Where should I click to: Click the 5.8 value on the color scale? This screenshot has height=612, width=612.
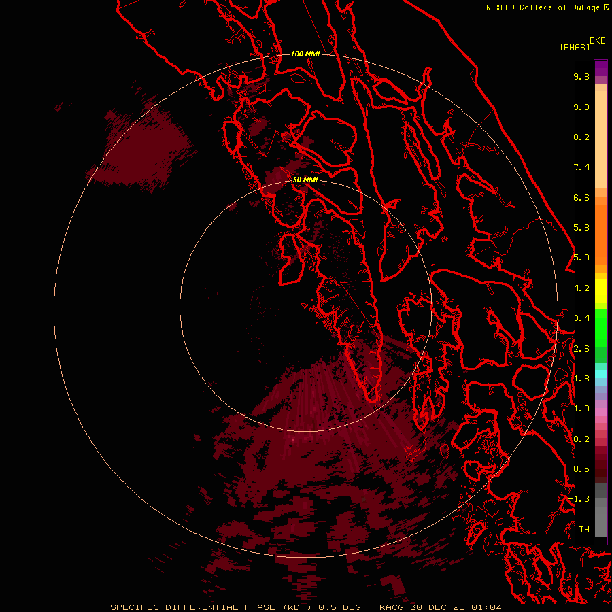[581, 228]
